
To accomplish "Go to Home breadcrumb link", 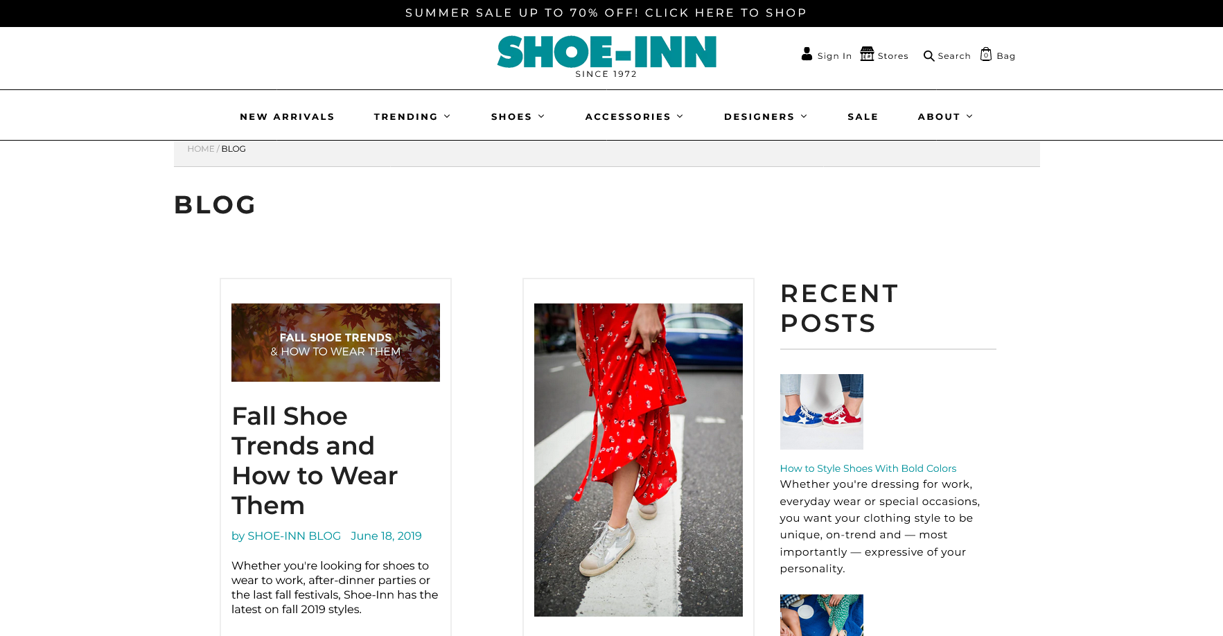I will (201, 149).
